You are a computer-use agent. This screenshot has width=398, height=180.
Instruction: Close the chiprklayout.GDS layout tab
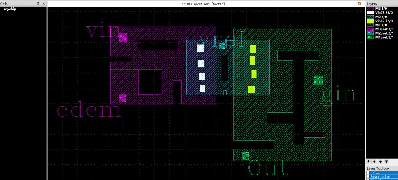tap(359, 3)
